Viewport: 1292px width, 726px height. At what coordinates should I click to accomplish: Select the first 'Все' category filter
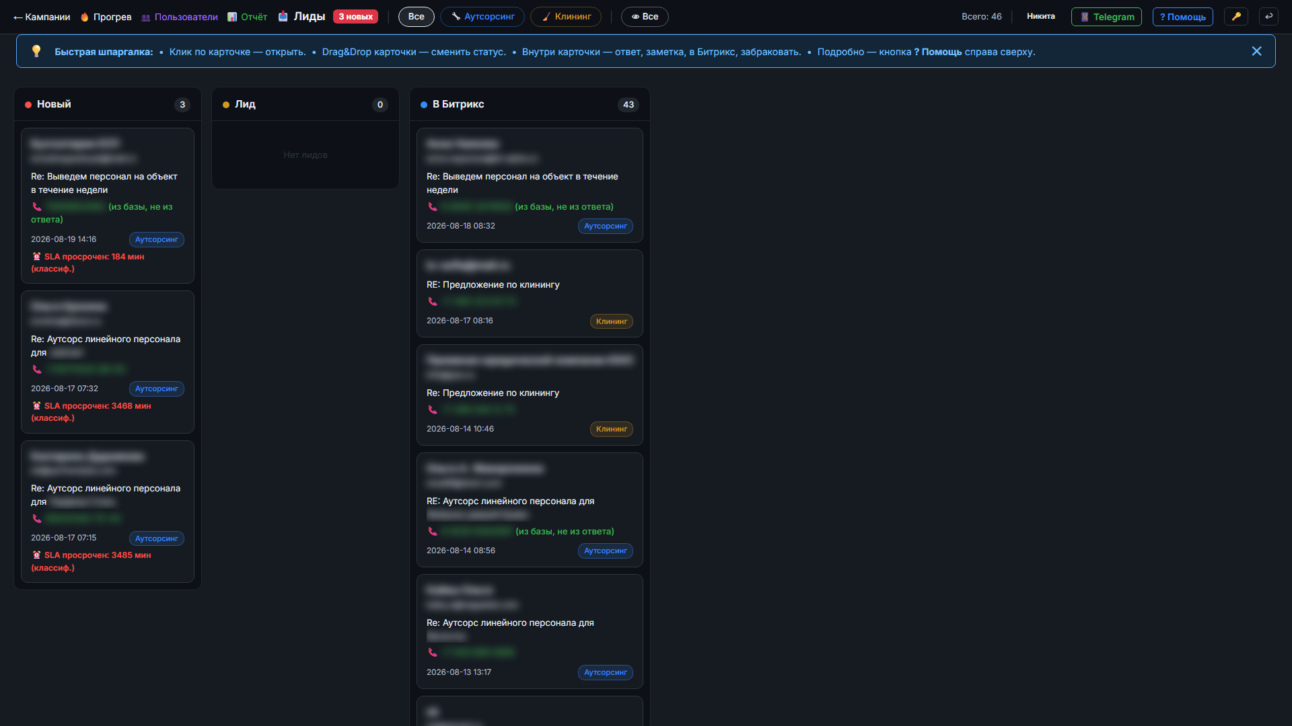coord(417,17)
